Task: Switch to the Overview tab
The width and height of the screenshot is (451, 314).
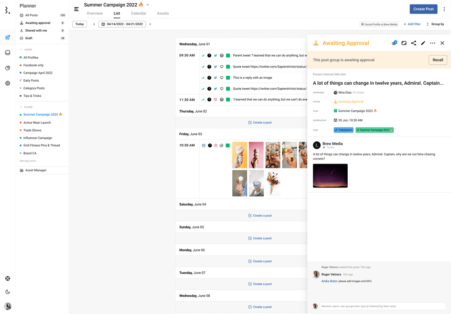Action: coord(95,14)
